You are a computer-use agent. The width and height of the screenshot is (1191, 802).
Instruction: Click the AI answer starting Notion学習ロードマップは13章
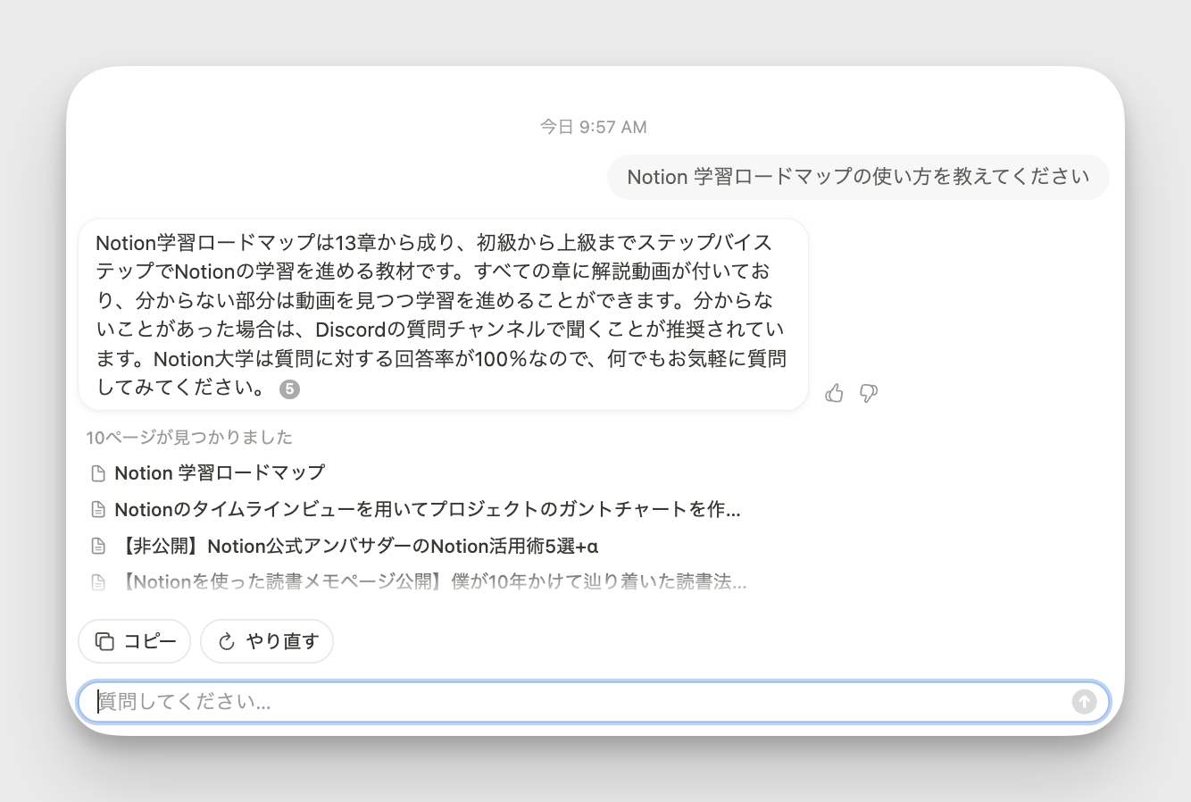[x=443, y=314]
